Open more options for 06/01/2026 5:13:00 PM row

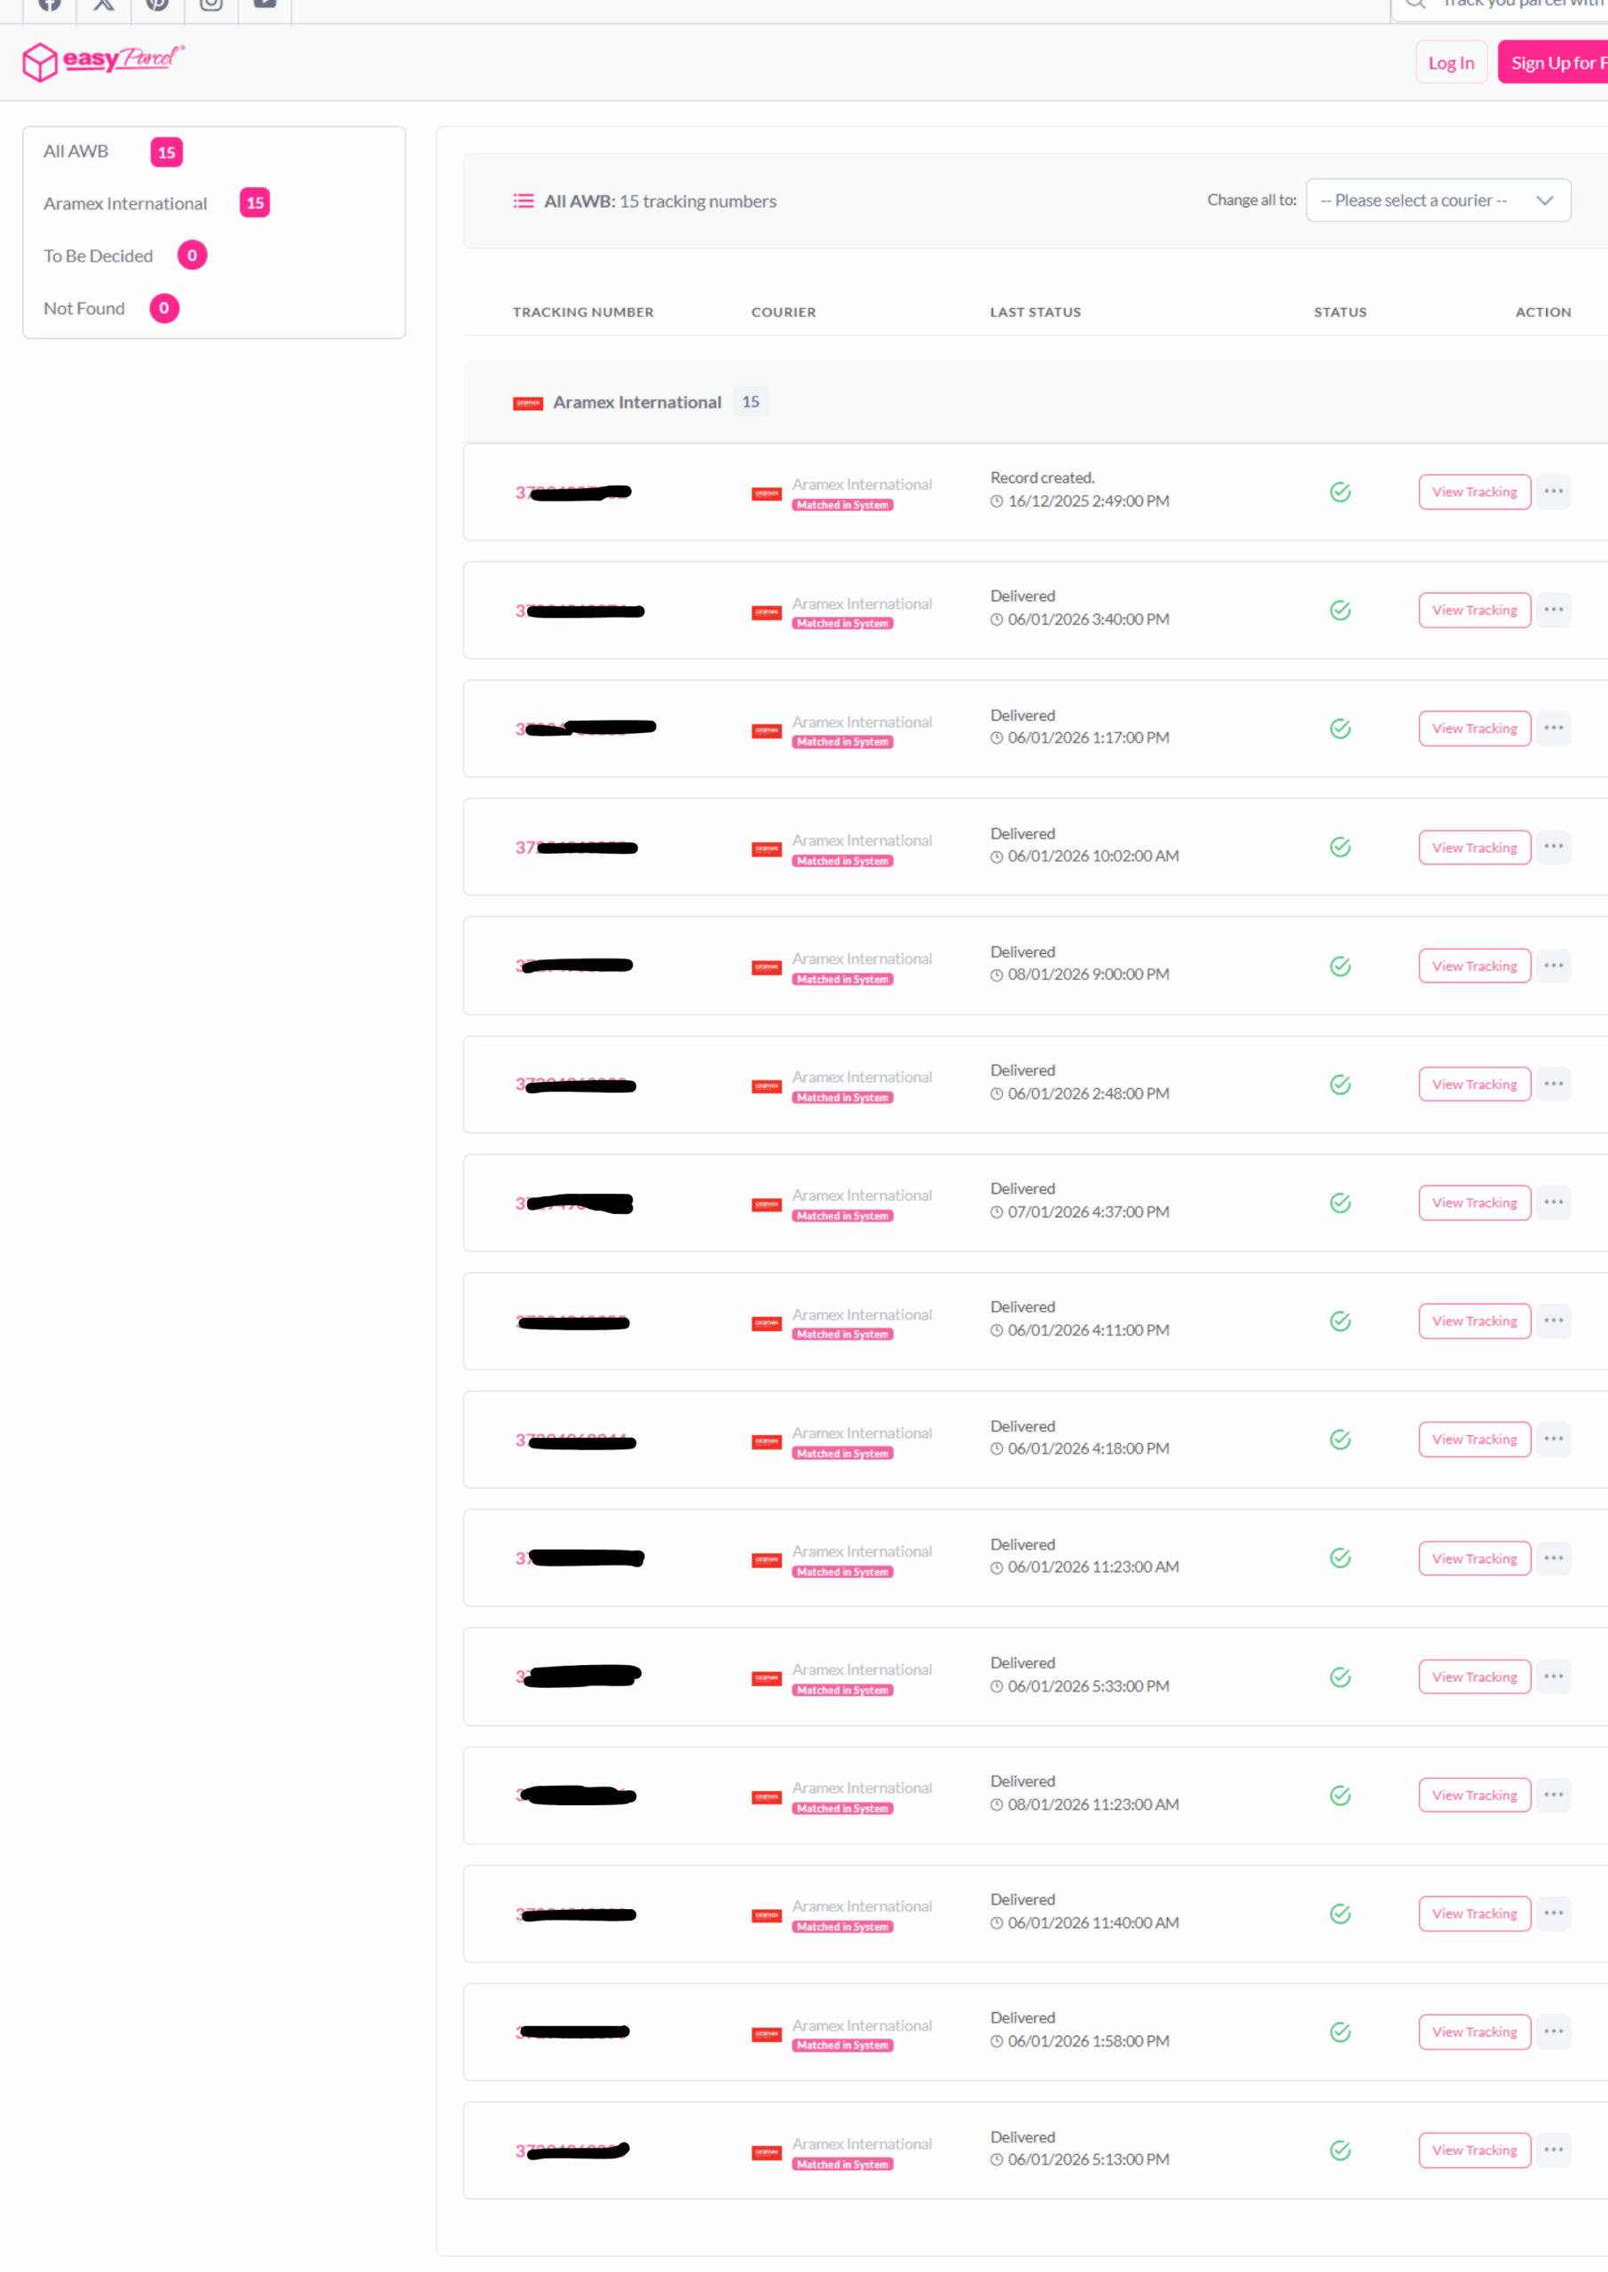[1554, 2150]
